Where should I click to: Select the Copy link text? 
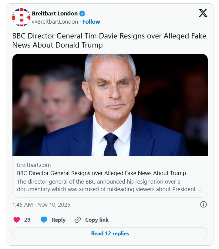click(97, 220)
